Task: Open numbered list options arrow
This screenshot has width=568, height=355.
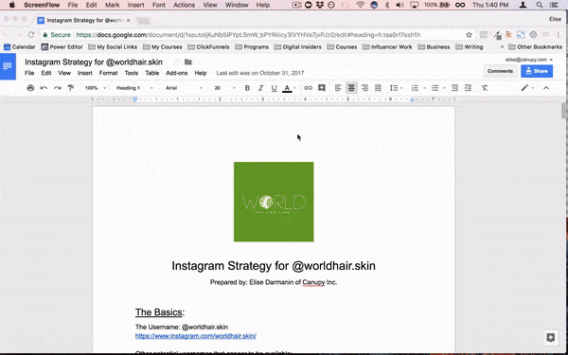Action: [424, 88]
